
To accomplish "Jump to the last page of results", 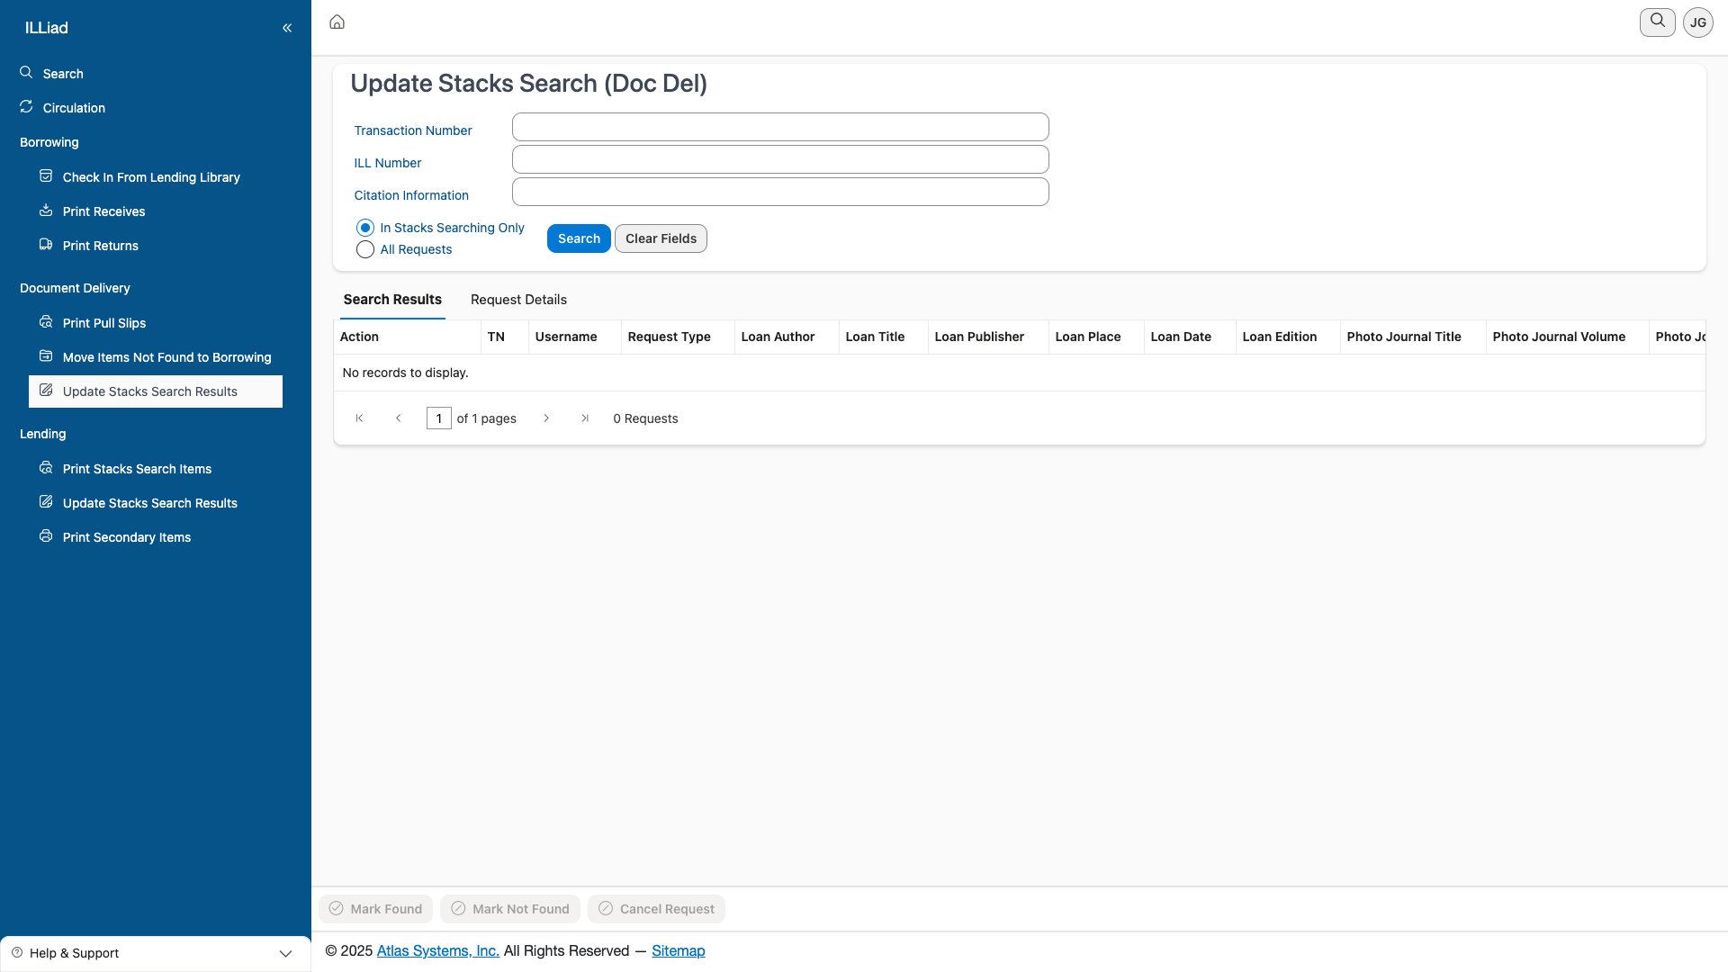I will point(585,418).
